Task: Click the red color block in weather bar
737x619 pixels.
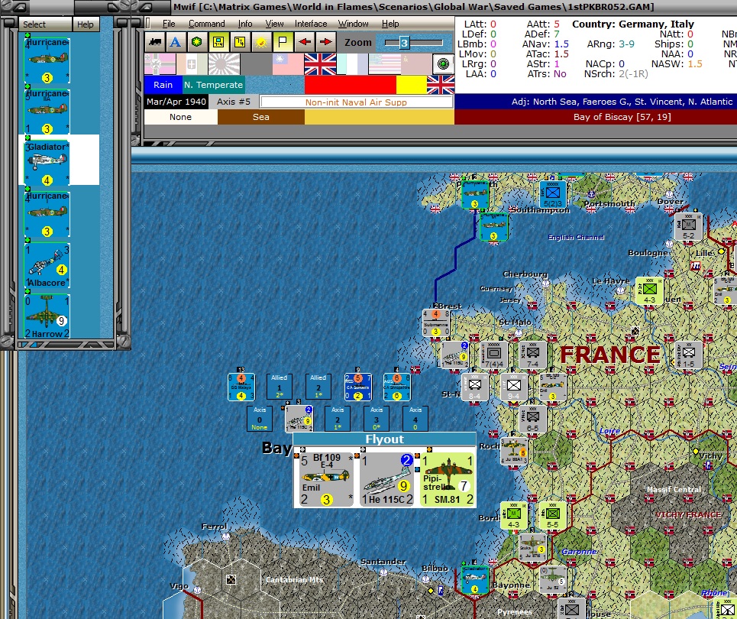Action: 350,85
